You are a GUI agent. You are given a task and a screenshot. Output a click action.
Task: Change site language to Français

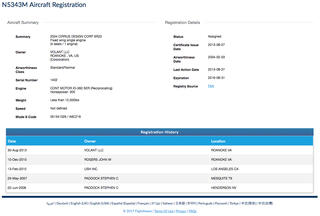(x=143, y=203)
